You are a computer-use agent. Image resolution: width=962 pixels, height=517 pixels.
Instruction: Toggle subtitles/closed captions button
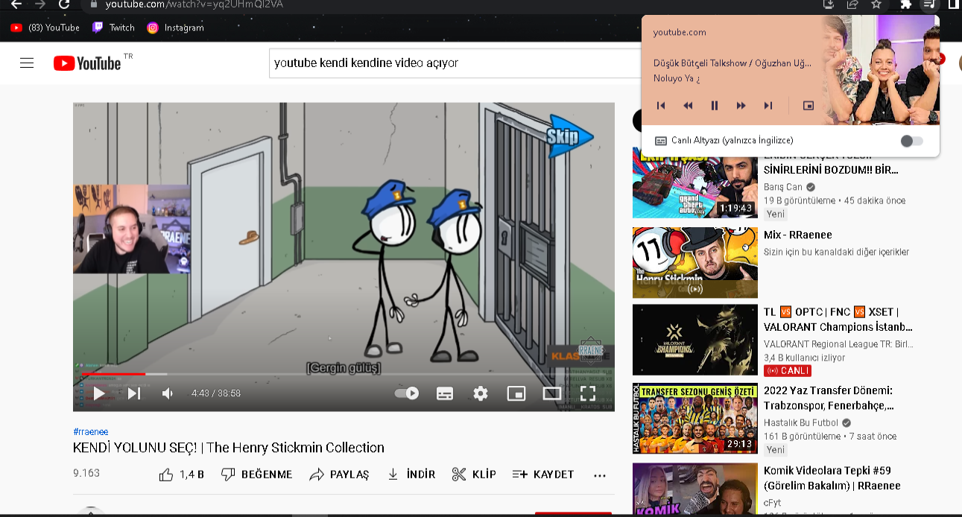[x=445, y=393]
